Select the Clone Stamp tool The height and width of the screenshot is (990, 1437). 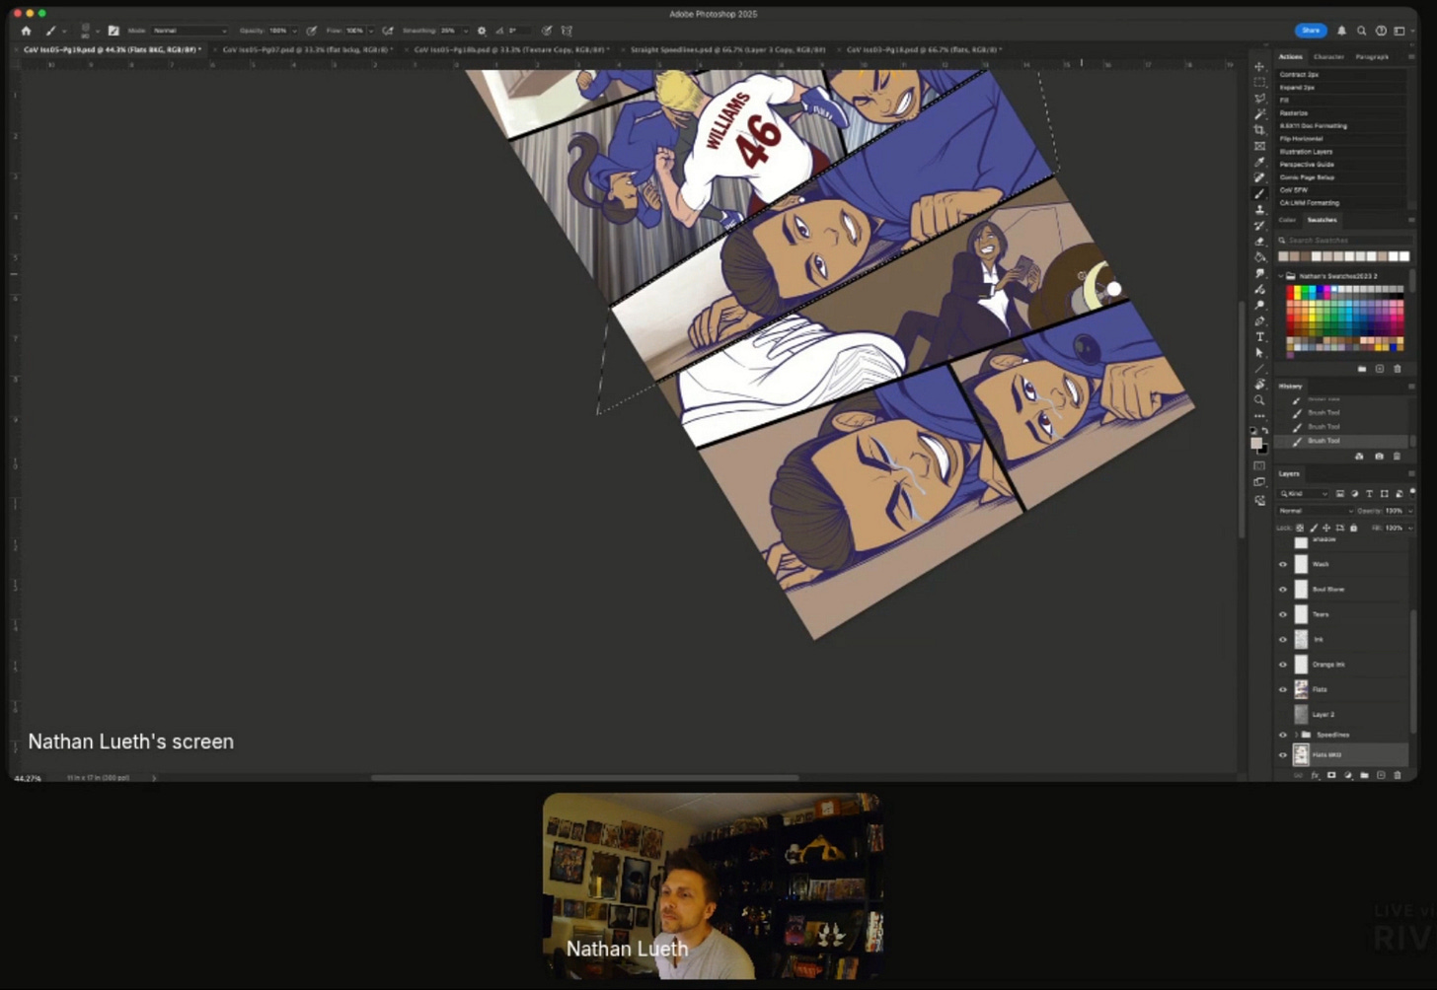pos(1259,209)
